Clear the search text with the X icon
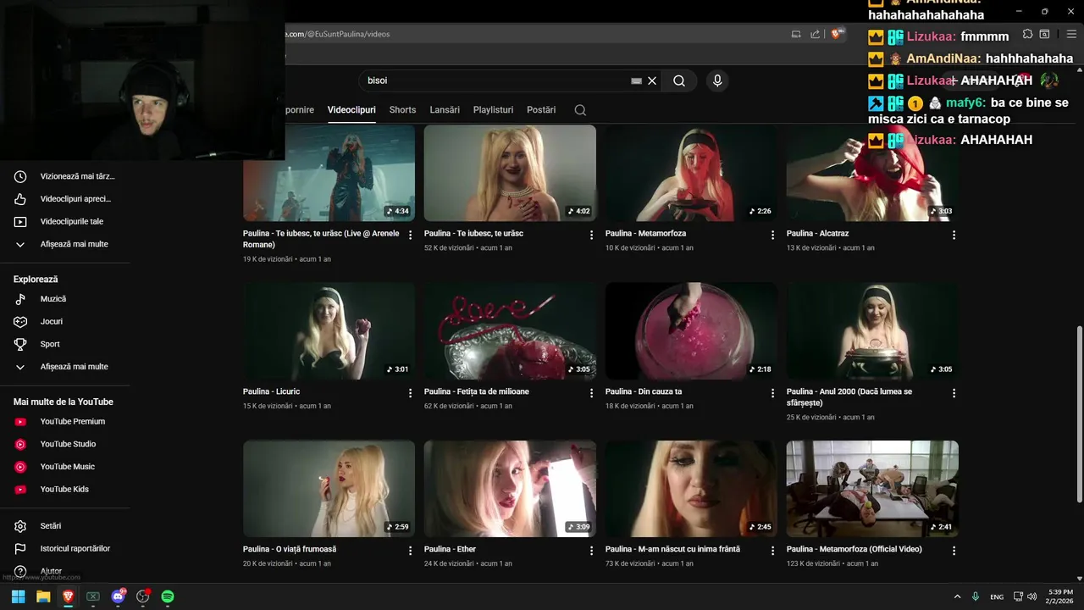 pyautogui.click(x=652, y=80)
